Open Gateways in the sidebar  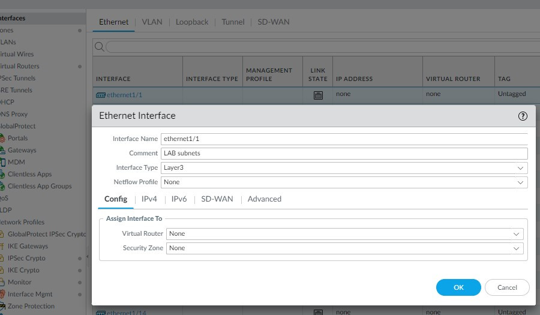[22, 150]
